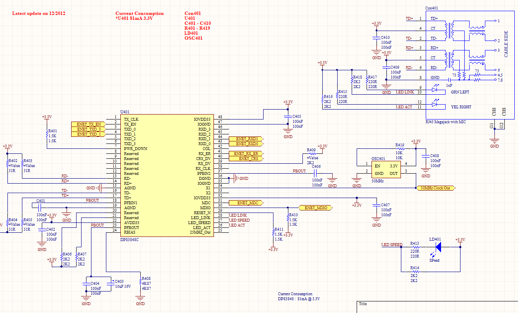Click the RBIAS pin name on U401
This screenshot has height=313, width=518.
[130, 232]
